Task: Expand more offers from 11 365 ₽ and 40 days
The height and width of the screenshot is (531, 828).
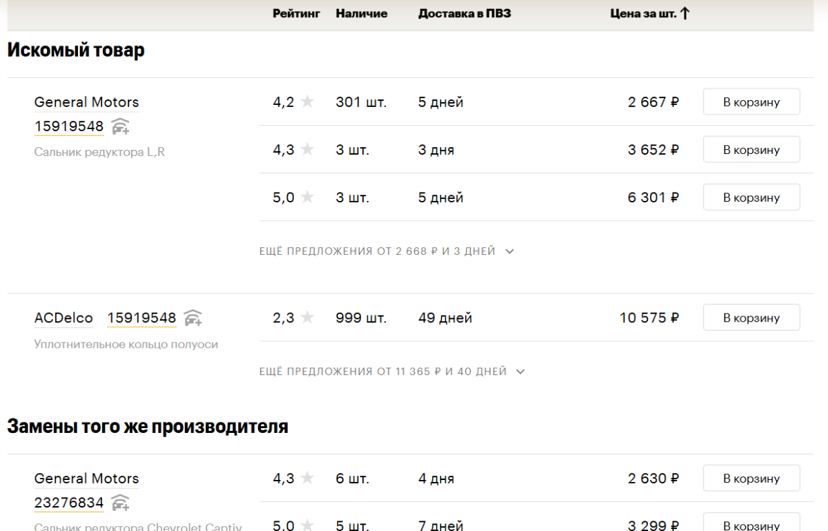Action: point(392,371)
